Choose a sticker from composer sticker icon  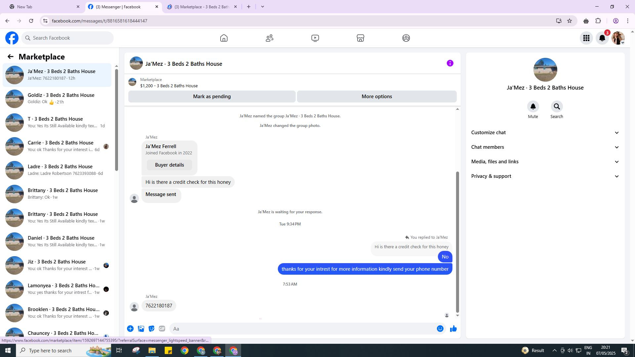(151, 329)
